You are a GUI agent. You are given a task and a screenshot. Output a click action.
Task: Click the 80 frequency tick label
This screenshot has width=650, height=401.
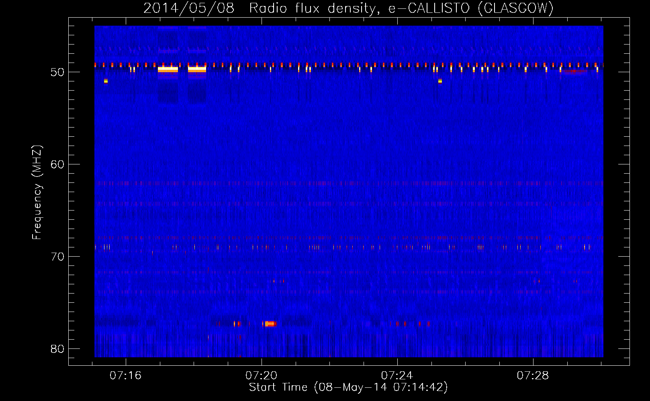tap(57, 349)
